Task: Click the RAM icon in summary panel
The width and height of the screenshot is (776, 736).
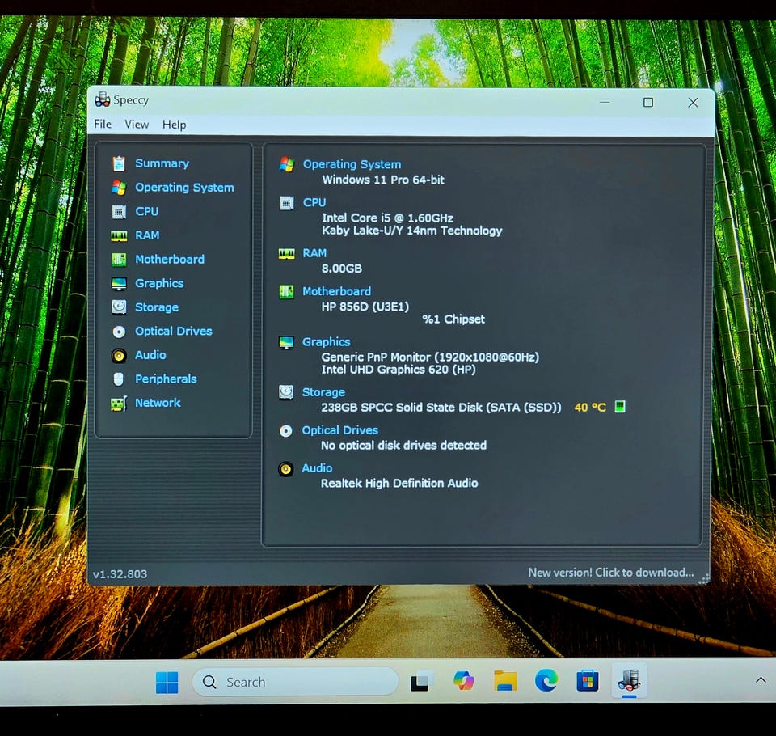Action: pyautogui.click(x=286, y=254)
